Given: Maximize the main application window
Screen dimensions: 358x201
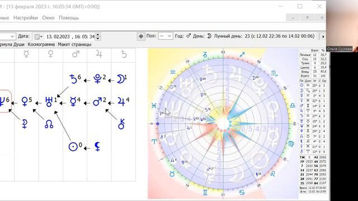Looking at the screenshot, I should (x=300, y=6).
